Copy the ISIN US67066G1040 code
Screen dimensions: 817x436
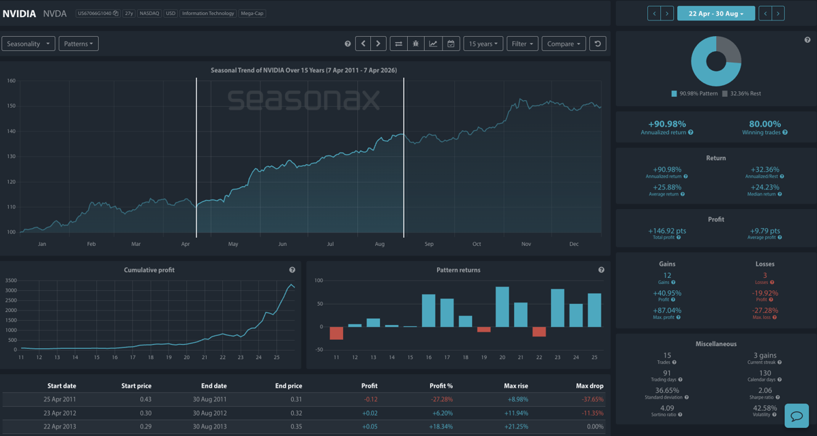pyautogui.click(x=116, y=12)
